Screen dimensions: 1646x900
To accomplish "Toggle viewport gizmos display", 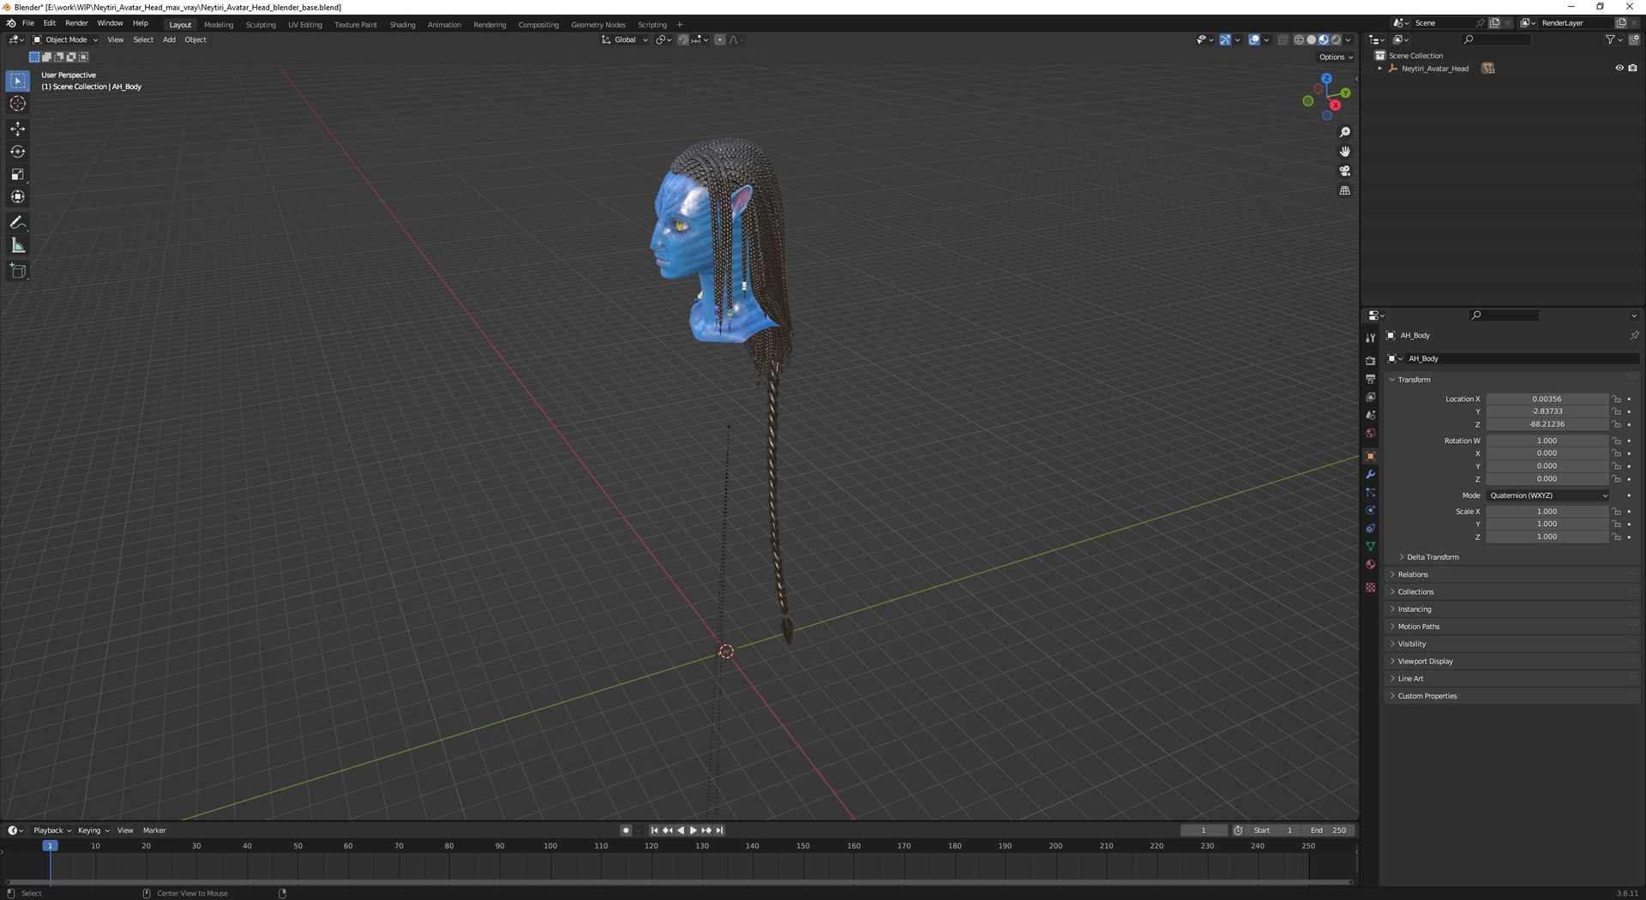I will coord(1225,39).
